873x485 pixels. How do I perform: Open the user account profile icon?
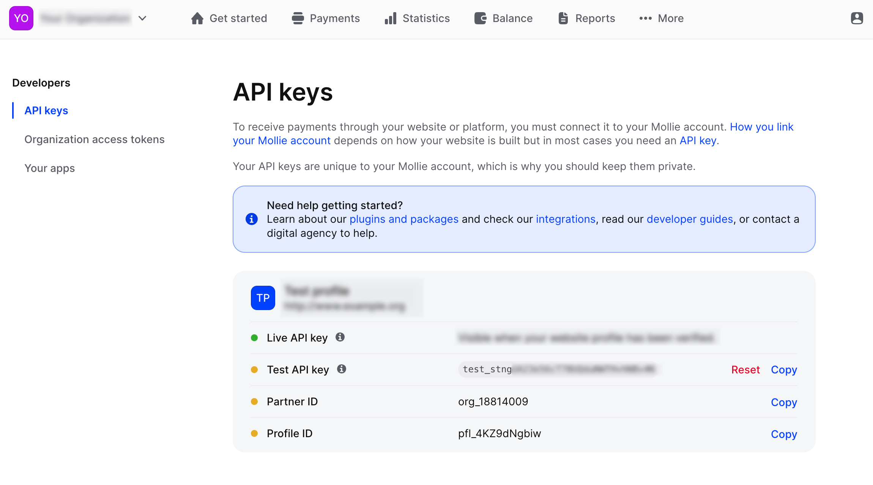point(857,18)
